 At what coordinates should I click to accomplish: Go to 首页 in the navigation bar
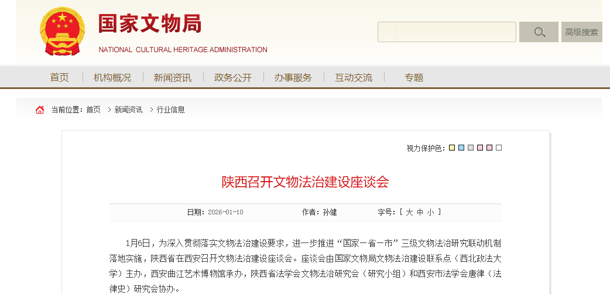(59, 77)
